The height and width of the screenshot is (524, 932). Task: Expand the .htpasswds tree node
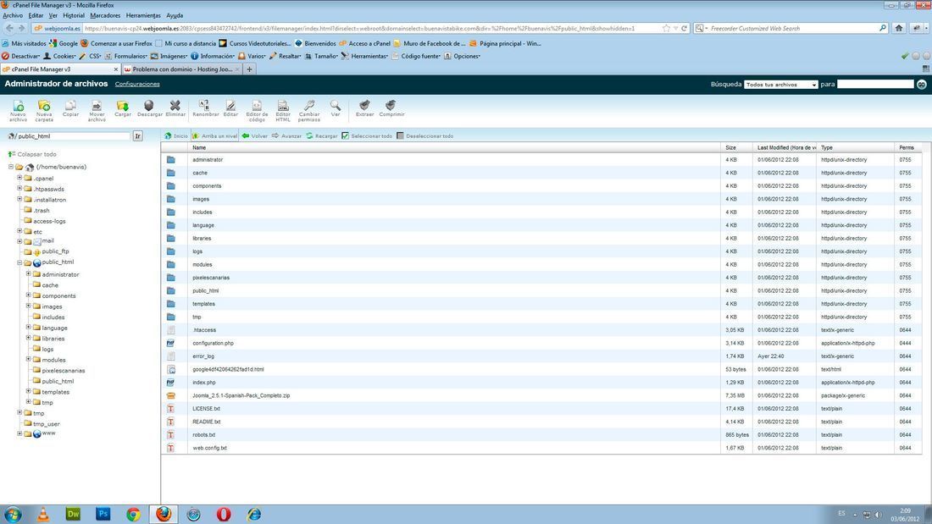(x=19, y=188)
